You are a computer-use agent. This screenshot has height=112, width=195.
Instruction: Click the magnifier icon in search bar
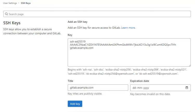click(6, 14)
